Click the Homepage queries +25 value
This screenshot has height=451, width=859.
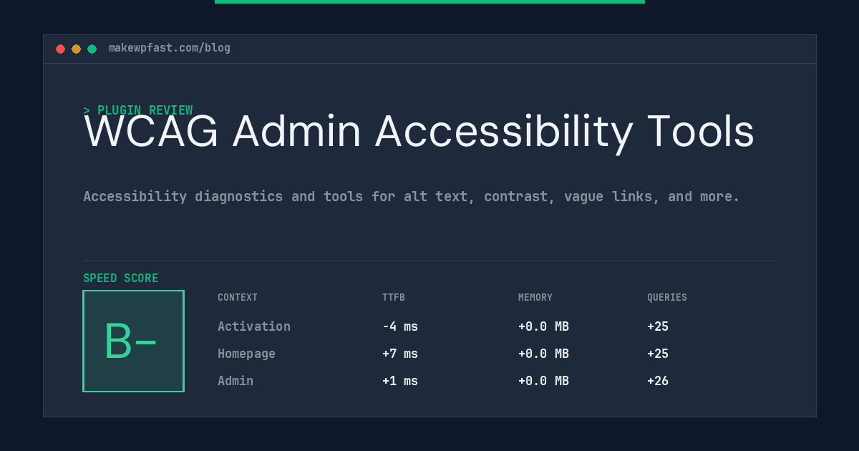pos(658,354)
